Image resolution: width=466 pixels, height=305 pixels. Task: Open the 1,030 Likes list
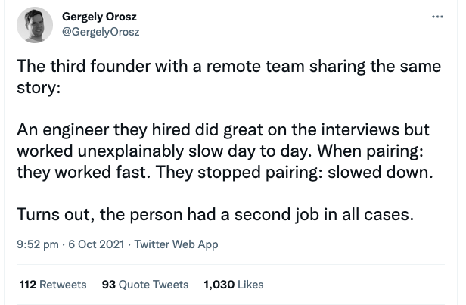pos(234,285)
